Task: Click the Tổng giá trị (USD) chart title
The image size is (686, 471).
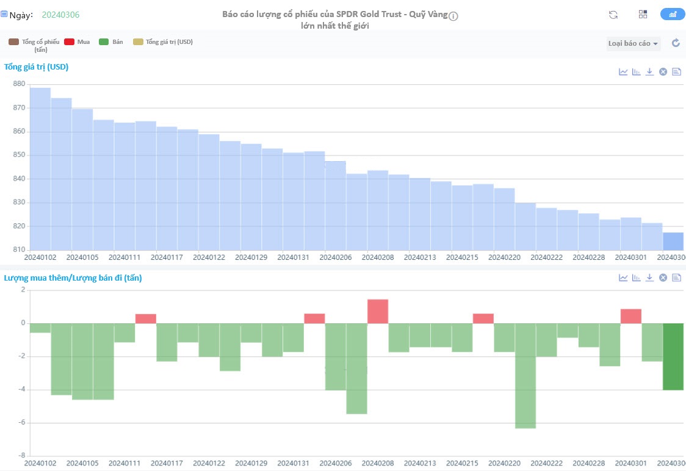Action: [36, 67]
